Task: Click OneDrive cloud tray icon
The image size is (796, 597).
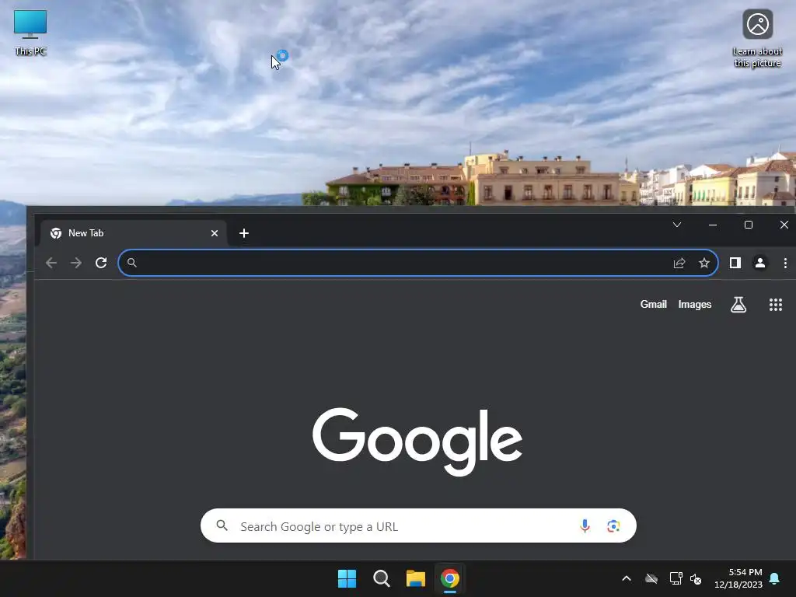Action: [651, 578]
